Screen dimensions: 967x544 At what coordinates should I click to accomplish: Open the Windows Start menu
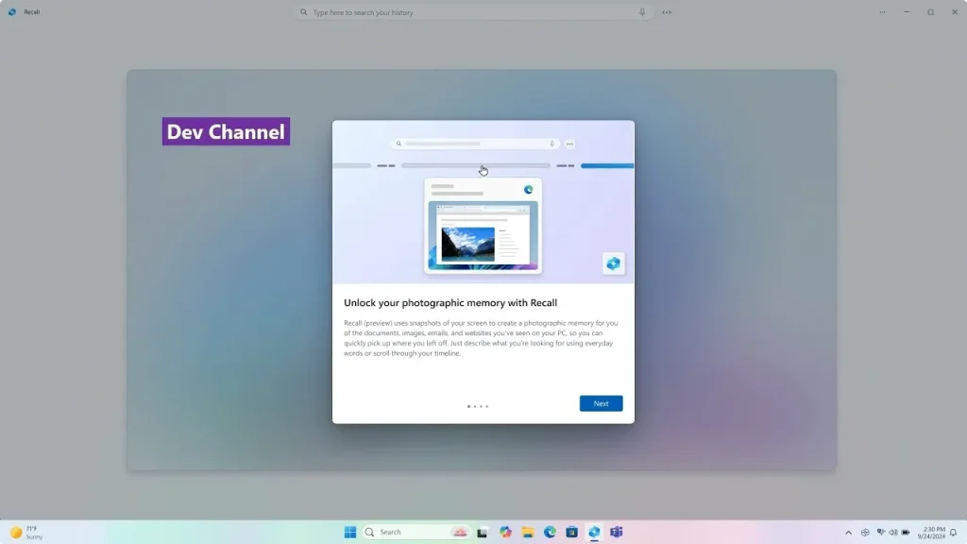pyautogui.click(x=350, y=533)
